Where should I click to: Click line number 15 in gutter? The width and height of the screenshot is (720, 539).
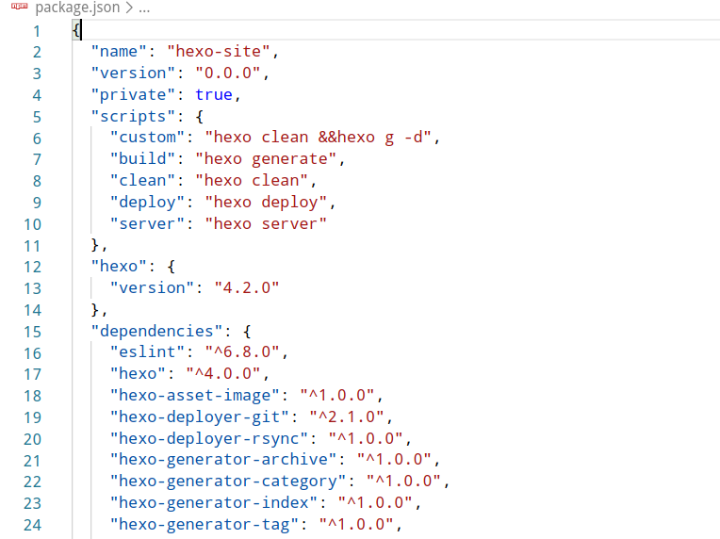coord(33,332)
